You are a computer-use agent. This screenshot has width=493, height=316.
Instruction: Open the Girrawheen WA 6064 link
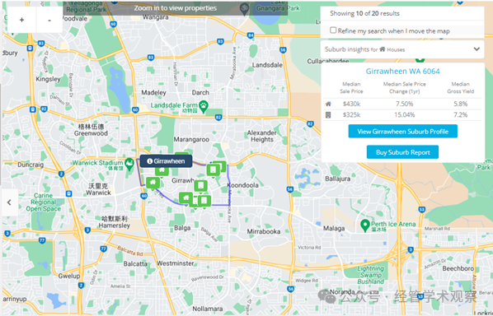coord(402,72)
